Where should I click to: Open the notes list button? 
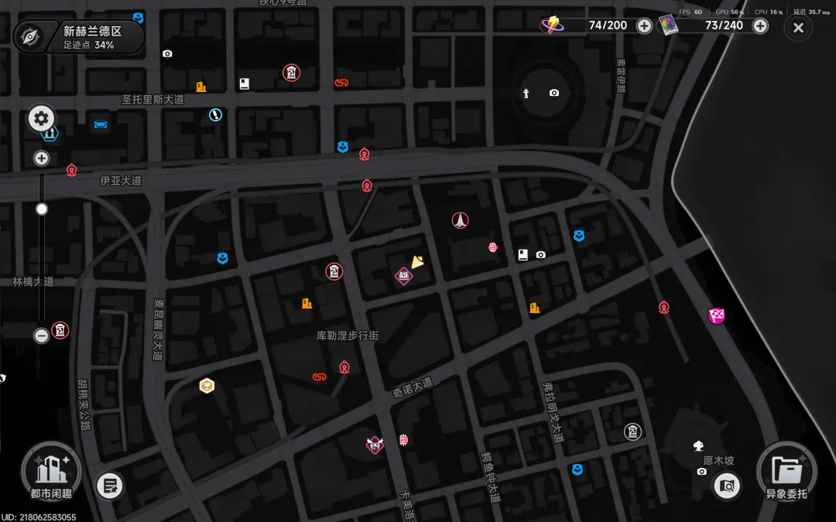tap(110, 485)
